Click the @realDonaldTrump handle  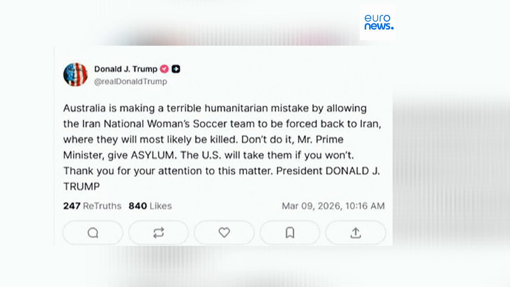pos(130,82)
